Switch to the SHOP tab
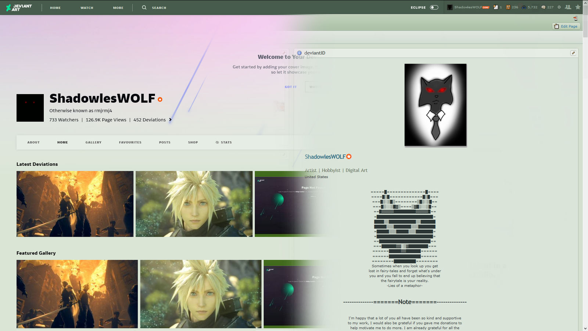This screenshot has width=588, height=331. (193, 142)
